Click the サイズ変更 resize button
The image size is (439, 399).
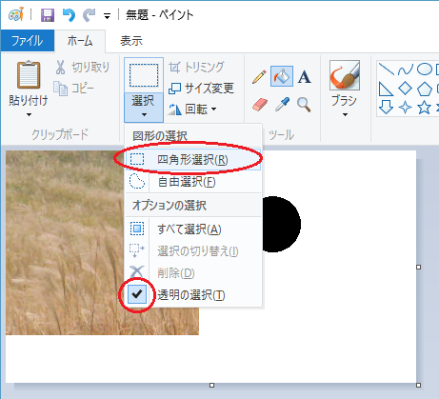click(x=201, y=89)
